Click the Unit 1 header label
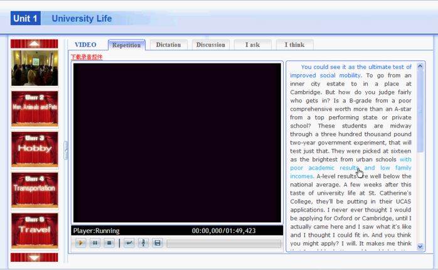The width and height of the screenshot is (438, 270). pyautogui.click(x=26, y=18)
